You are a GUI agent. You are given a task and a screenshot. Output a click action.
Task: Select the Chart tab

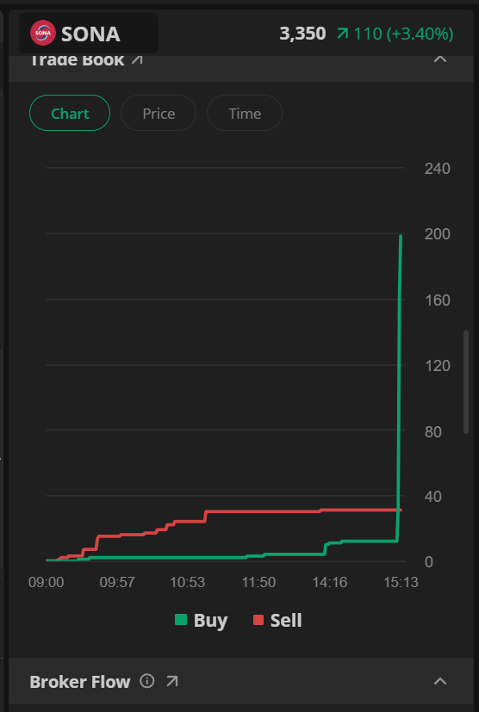[70, 113]
